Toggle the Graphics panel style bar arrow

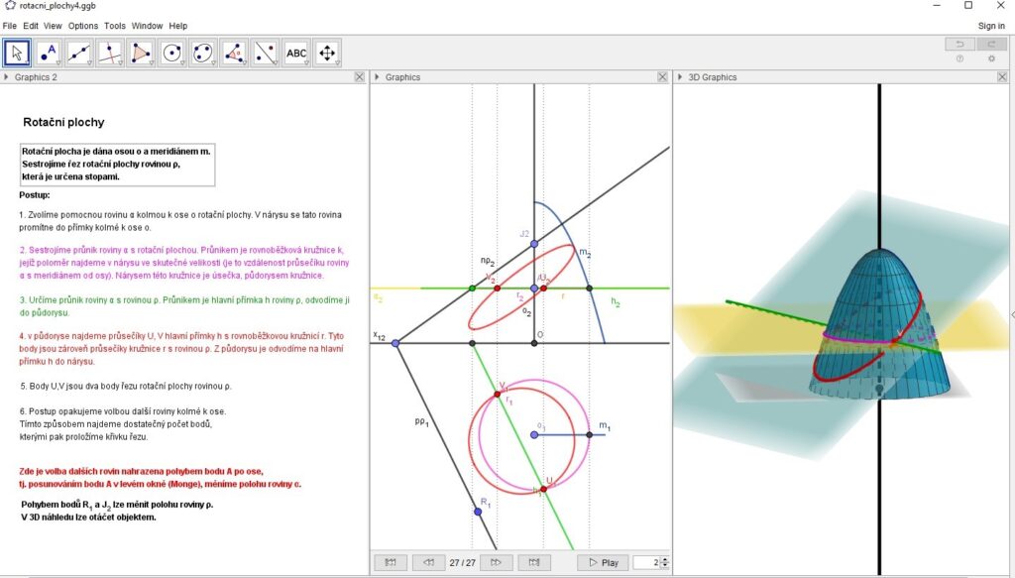(x=378, y=76)
